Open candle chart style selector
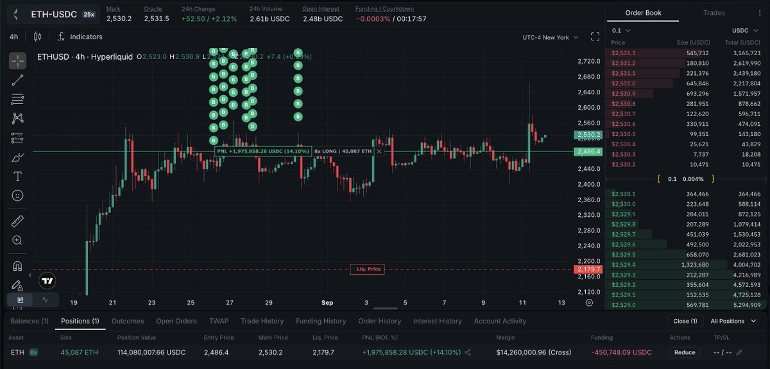This screenshot has height=369, width=770. click(x=38, y=37)
